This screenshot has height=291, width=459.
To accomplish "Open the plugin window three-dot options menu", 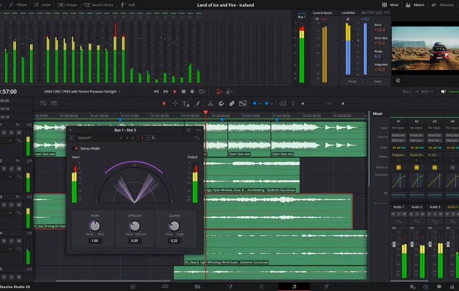I will click(x=198, y=130).
